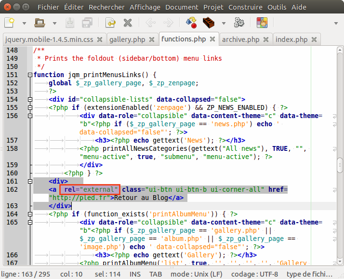Reload the current file icon
Screen dimensions: 344x279
(110, 23)
